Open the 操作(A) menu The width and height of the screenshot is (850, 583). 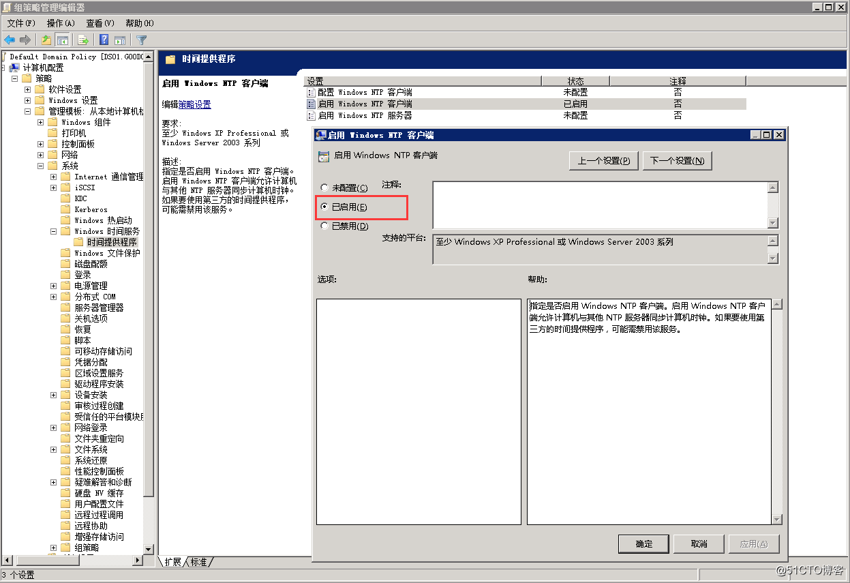pos(61,23)
